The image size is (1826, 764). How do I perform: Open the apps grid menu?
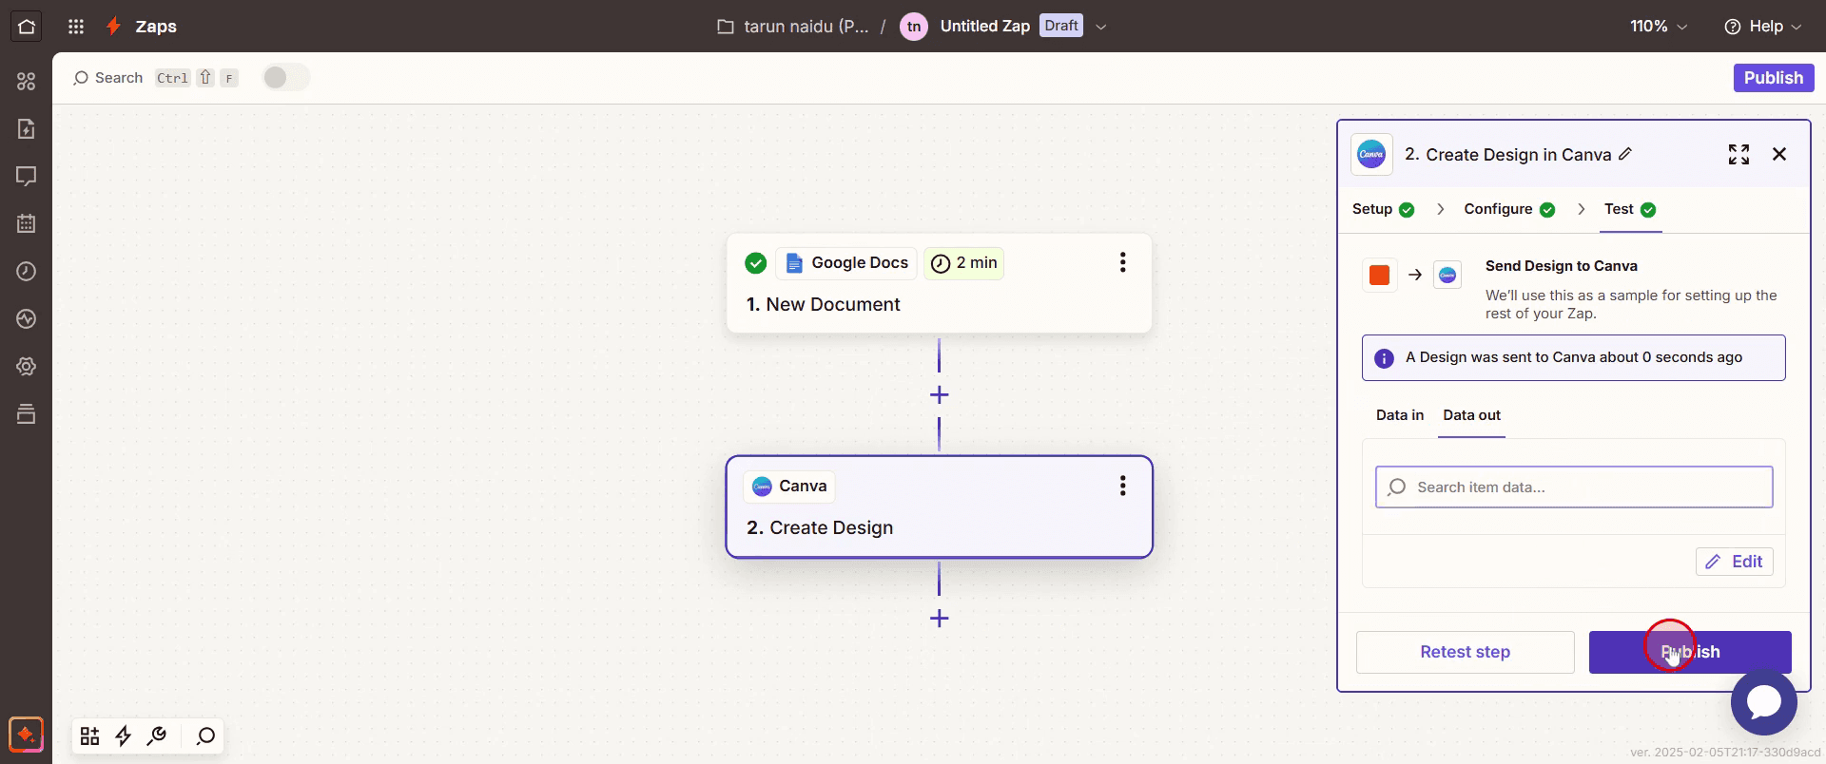[76, 27]
